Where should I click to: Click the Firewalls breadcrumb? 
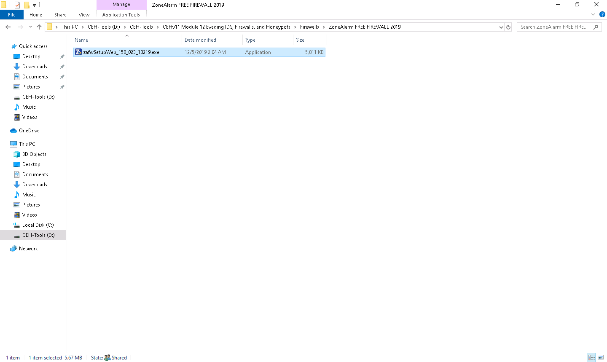pos(309,27)
